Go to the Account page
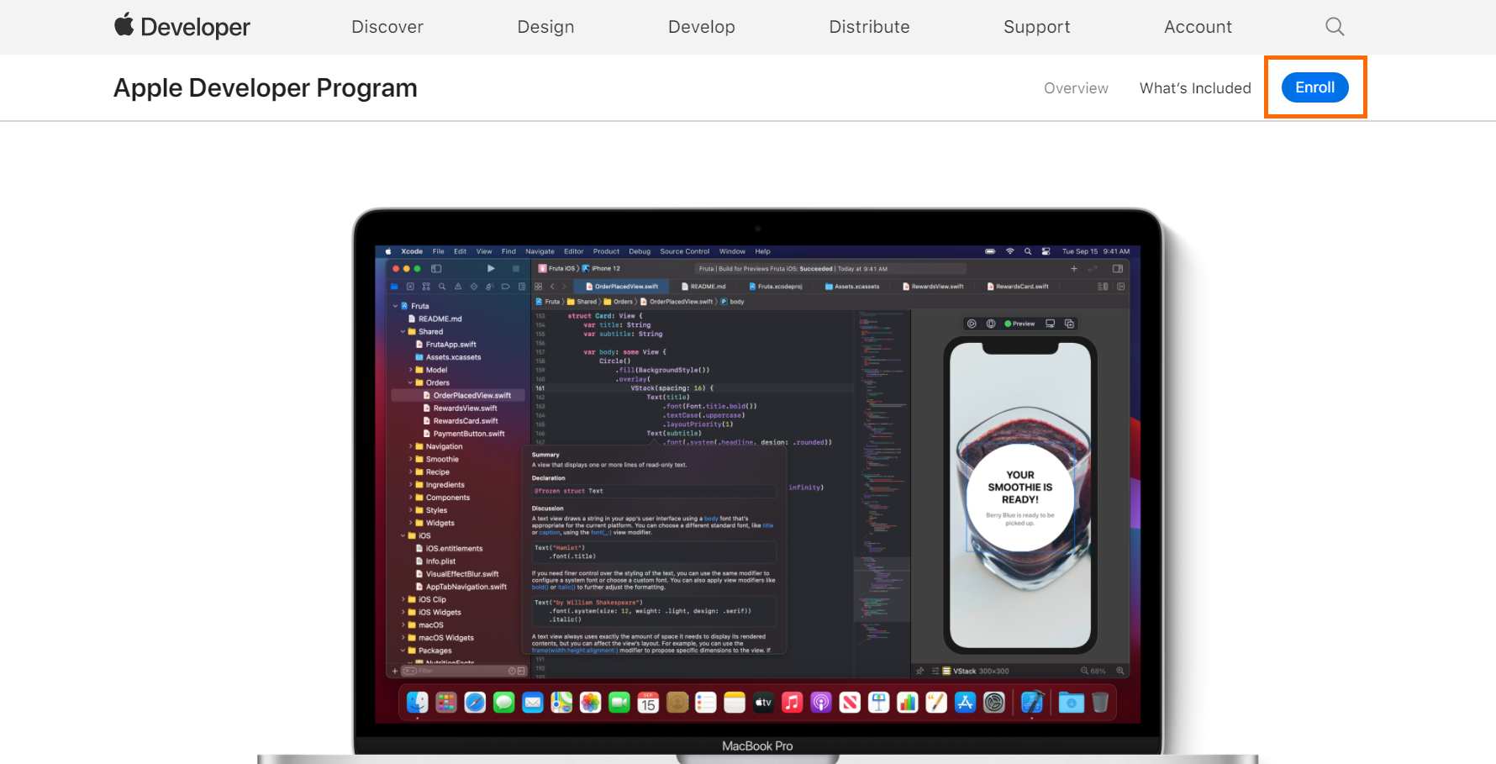1496x764 pixels. [x=1198, y=27]
